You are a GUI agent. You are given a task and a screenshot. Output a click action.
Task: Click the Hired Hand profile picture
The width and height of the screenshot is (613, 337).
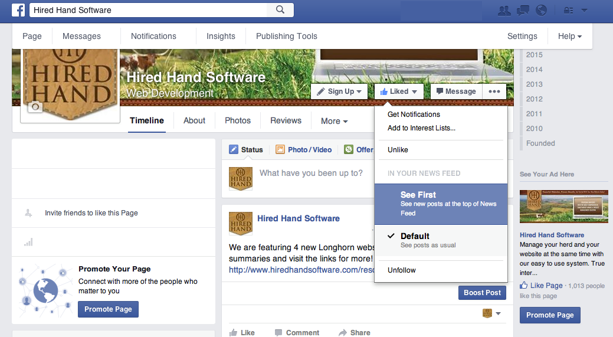pos(70,86)
